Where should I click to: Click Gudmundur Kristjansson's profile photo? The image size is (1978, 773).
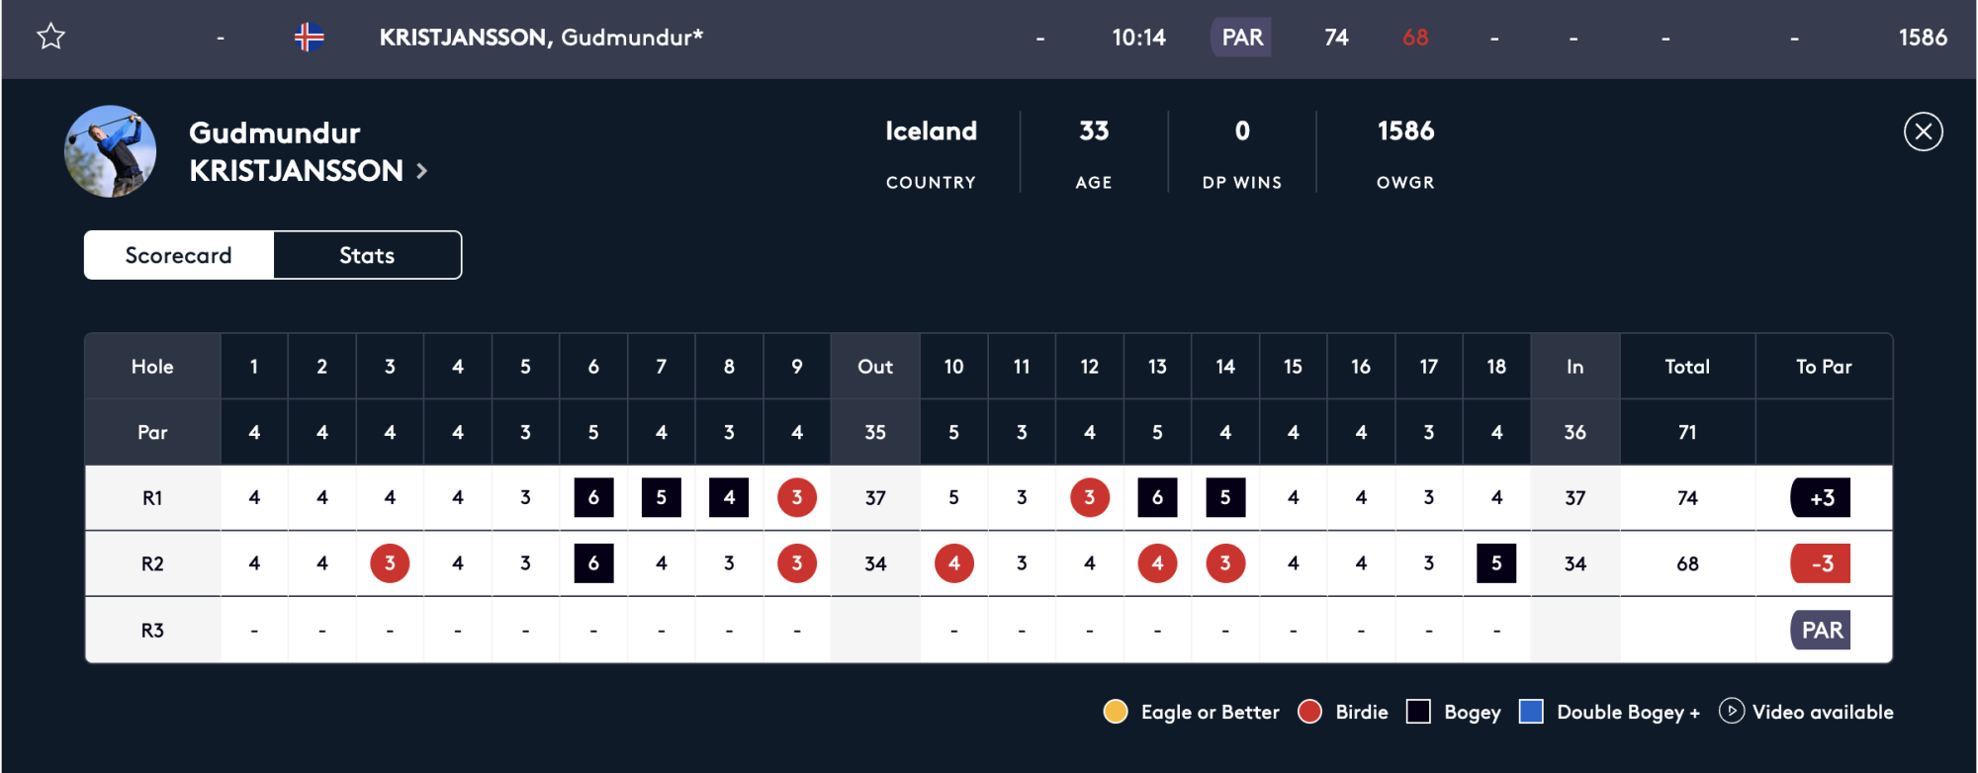(111, 151)
